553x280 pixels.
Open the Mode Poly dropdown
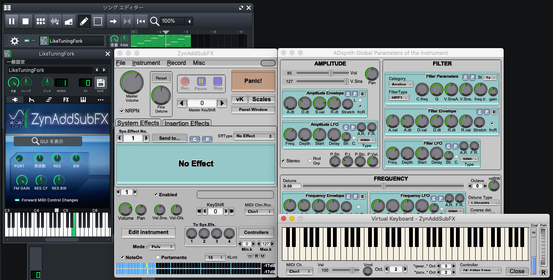click(x=162, y=247)
